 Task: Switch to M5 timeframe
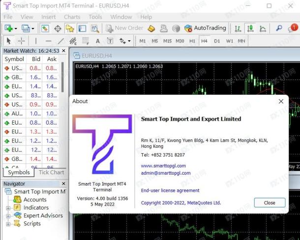155,41
